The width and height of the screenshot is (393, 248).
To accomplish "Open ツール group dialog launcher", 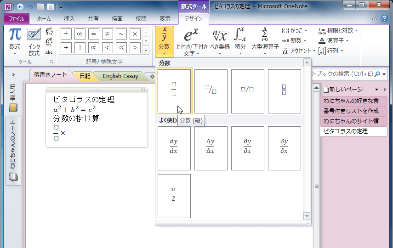I will (51, 62).
